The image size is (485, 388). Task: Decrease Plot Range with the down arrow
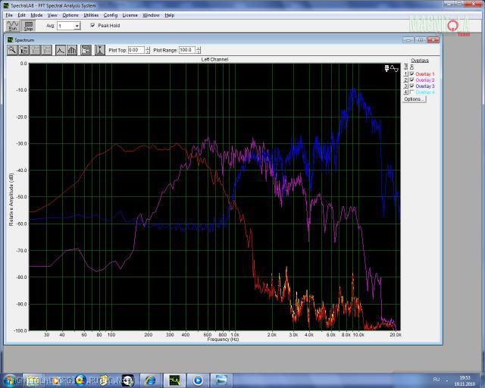199,52
